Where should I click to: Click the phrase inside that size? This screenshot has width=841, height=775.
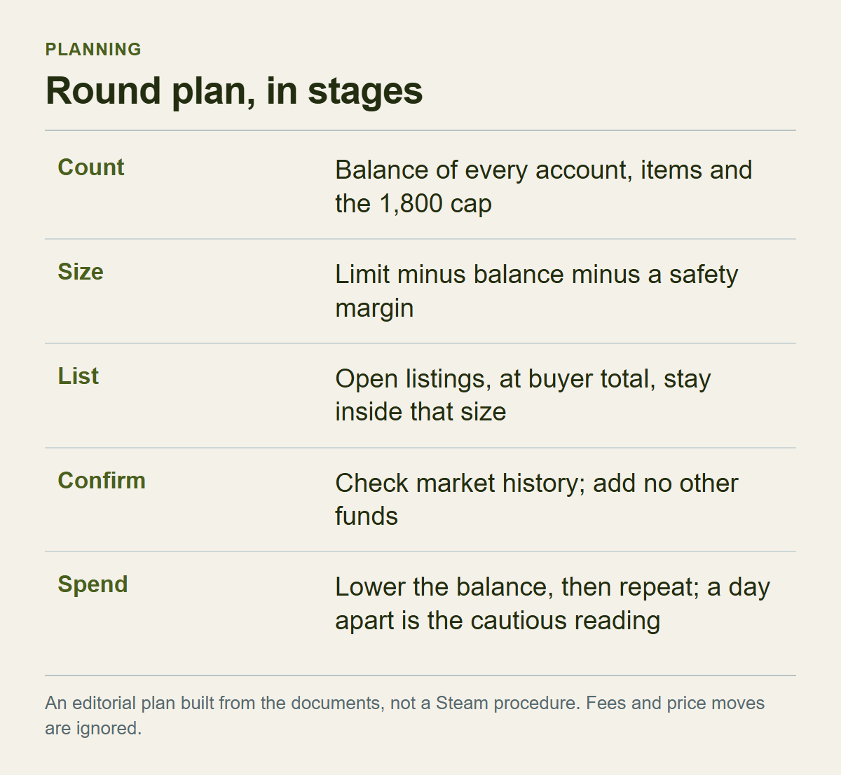tap(420, 412)
